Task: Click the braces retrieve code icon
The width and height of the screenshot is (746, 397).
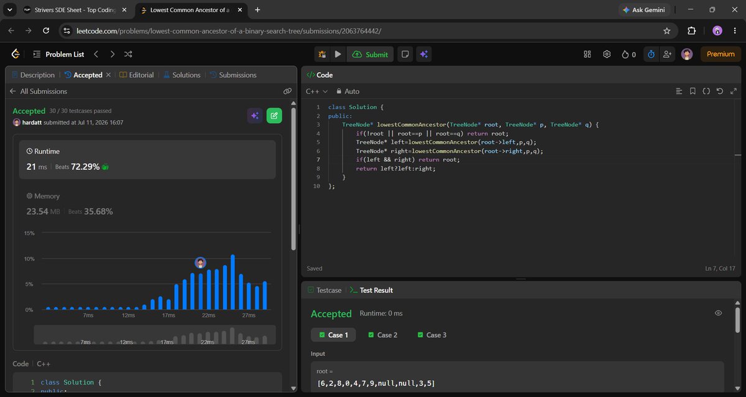Action: pos(706,91)
